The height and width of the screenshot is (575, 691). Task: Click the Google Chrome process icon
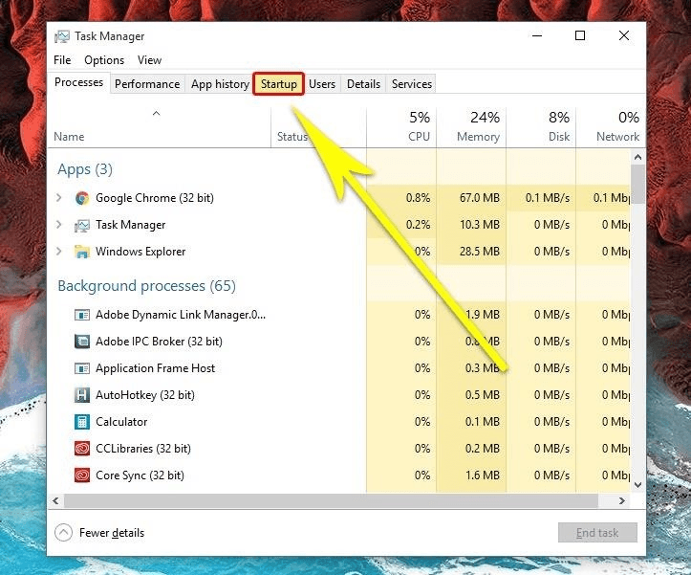click(x=82, y=198)
